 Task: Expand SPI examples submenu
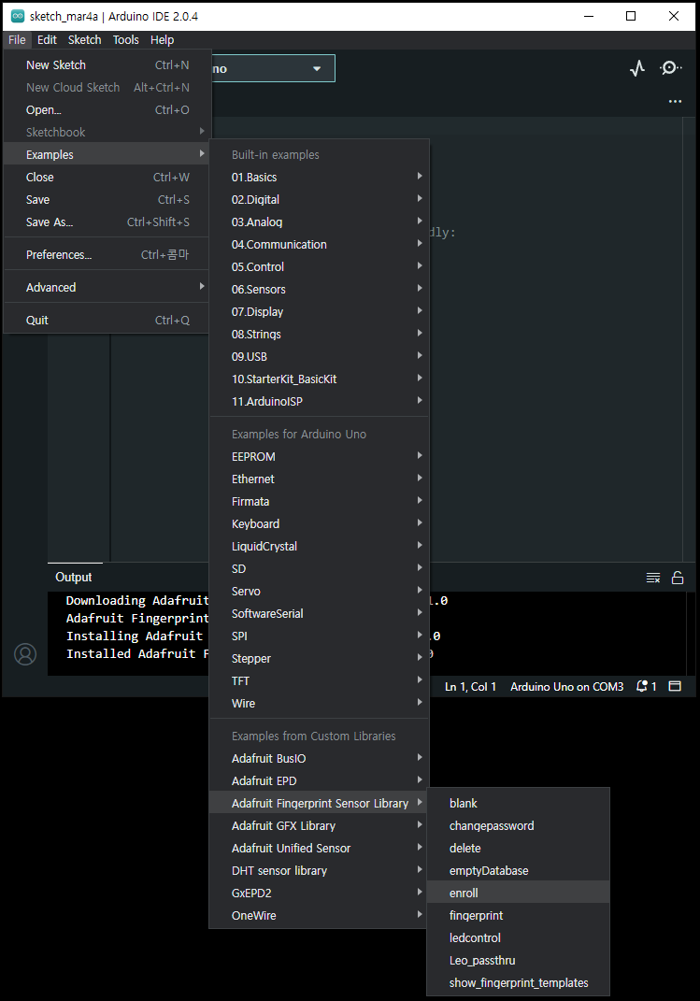point(319,636)
